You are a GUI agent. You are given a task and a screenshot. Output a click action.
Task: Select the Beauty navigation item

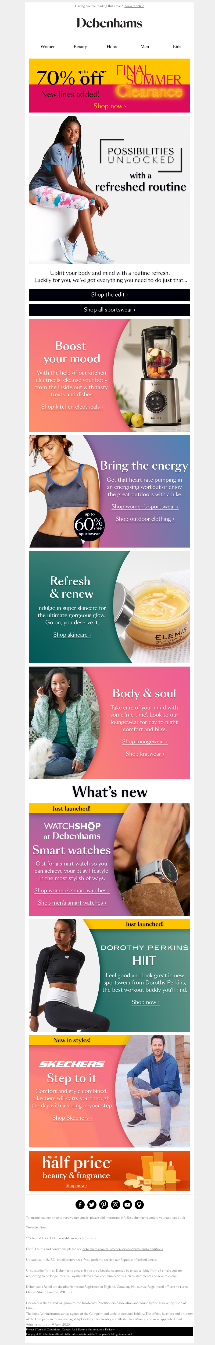click(x=80, y=46)
